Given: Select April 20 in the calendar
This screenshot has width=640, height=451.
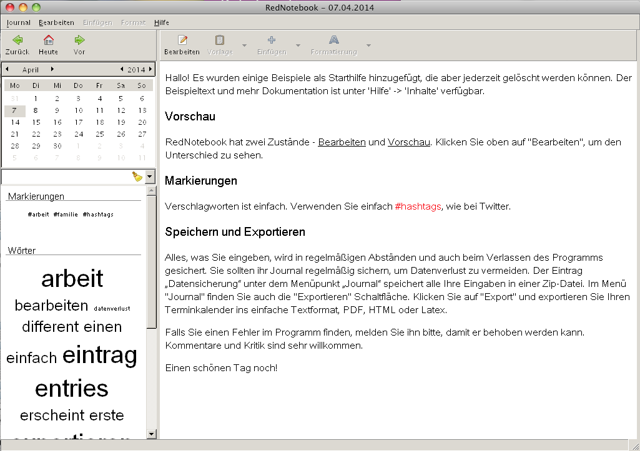Looking at the screenshot, I should tap(142, 122).
